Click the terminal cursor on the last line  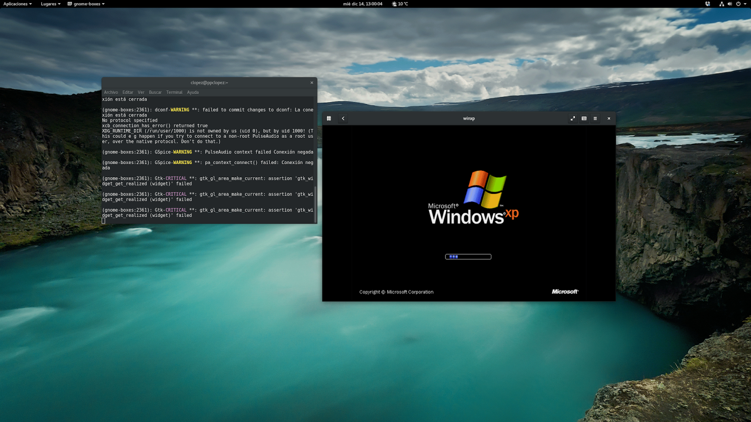[x=104, y=221]
